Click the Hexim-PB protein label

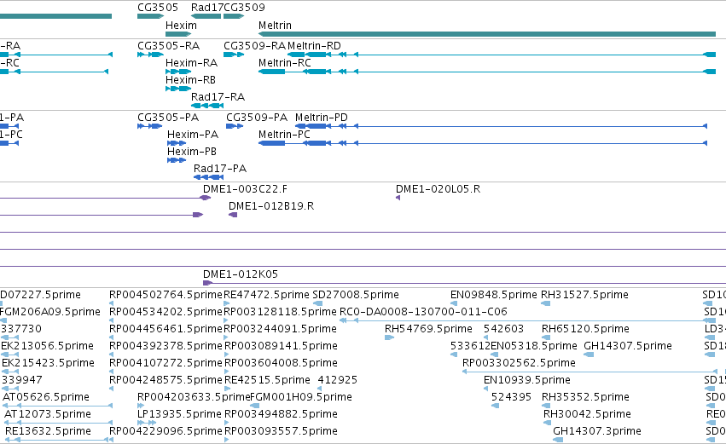[x=192, y=152]
